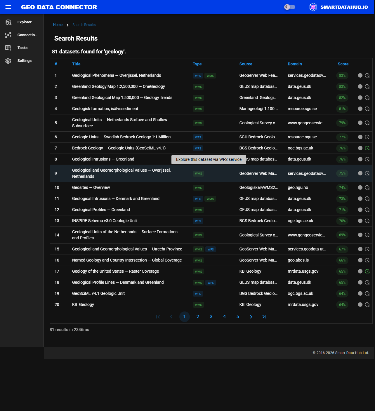Go to next page with chevron arrow
This screenshot has height=411, width=375.
click(251, 316)
